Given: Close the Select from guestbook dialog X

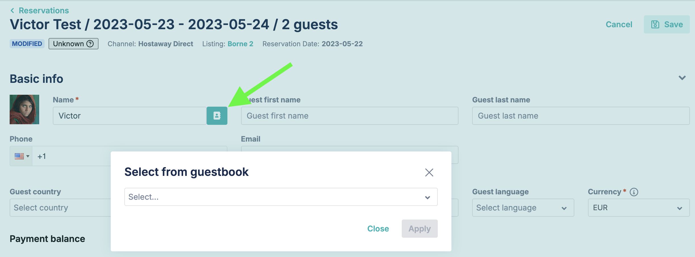Looking at the screenshot, I should pyautogui.click(x=429, y=172).
